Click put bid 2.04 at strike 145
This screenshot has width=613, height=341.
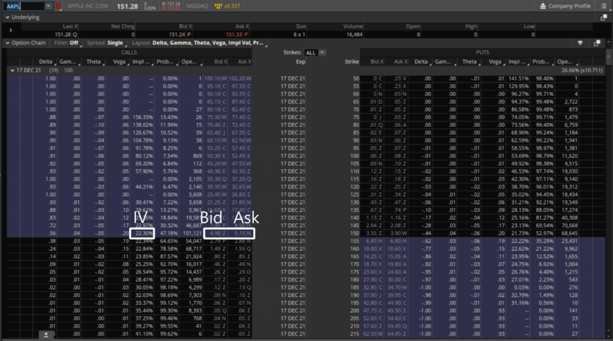(x=373, y=226)
